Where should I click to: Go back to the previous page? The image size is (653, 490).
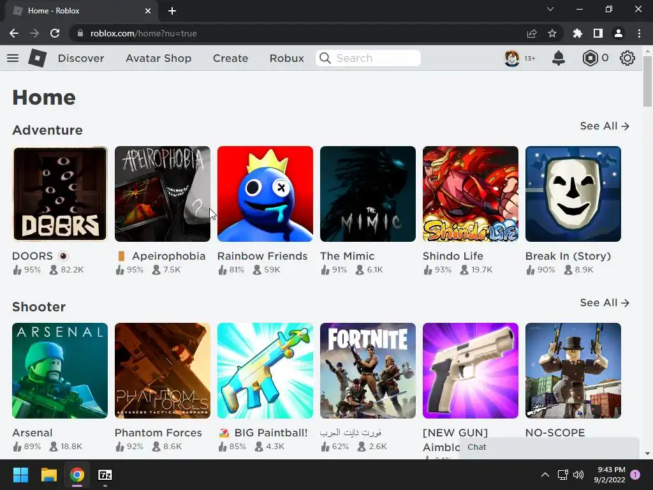[14, 33]
